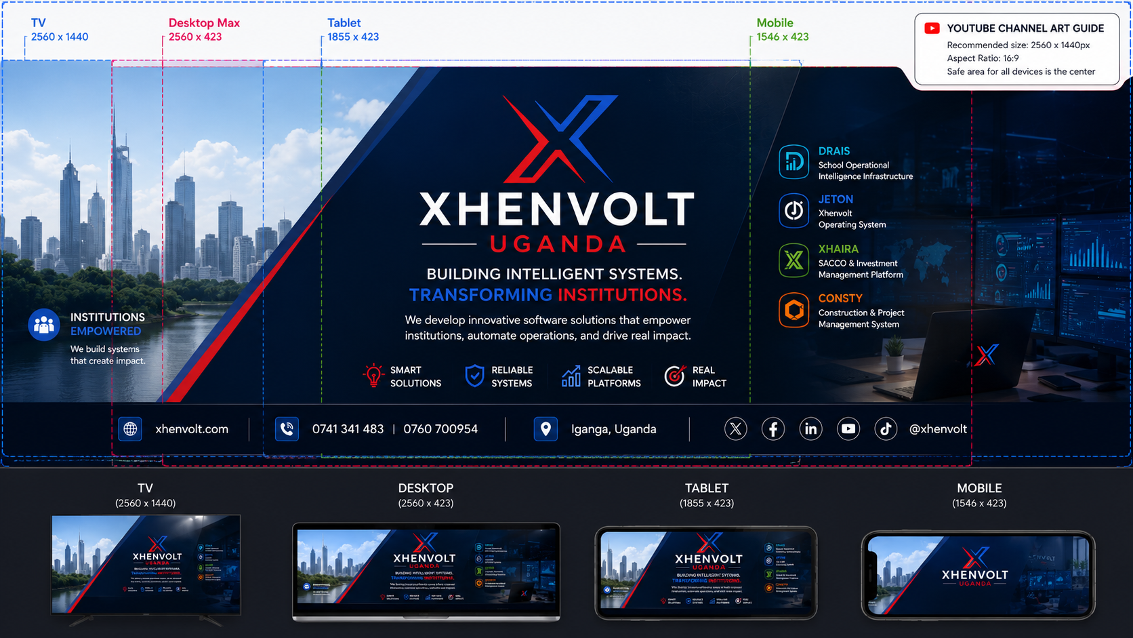Click the large XHENVOLT wordmark
Viewport: 1133px width, 638px height.
point(557,209)
